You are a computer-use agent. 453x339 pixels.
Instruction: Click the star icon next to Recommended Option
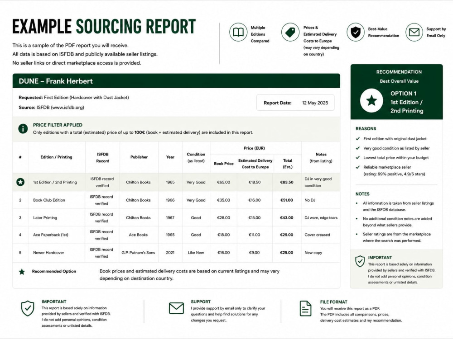click(22, 272)
